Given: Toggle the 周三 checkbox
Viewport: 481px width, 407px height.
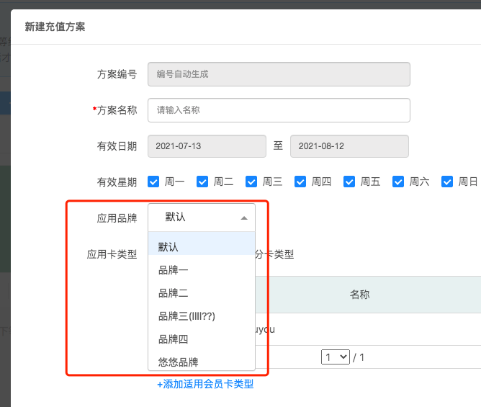Looking at the screenshot, I should (x=252, y=182).
